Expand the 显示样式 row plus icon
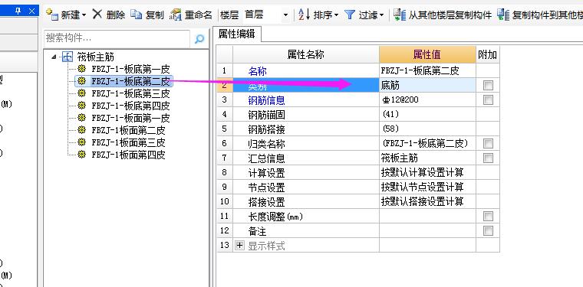 [240, 246]
